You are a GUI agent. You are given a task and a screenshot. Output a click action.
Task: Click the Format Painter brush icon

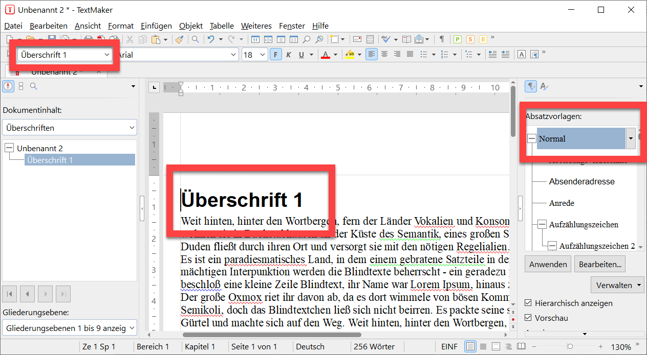click(x=179, y=39)
